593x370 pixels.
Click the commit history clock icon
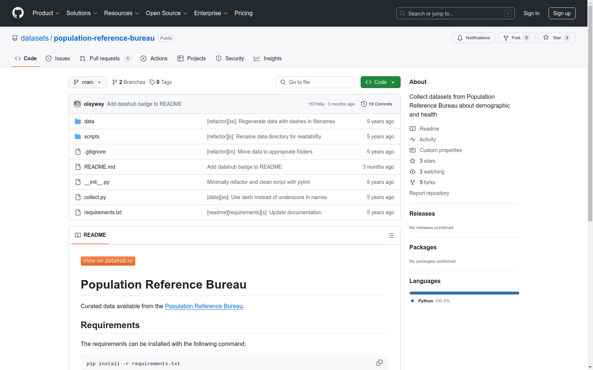(x=364, y=104)
